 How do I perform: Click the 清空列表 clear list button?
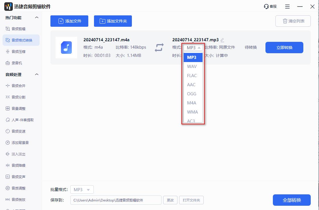[293, 21]
